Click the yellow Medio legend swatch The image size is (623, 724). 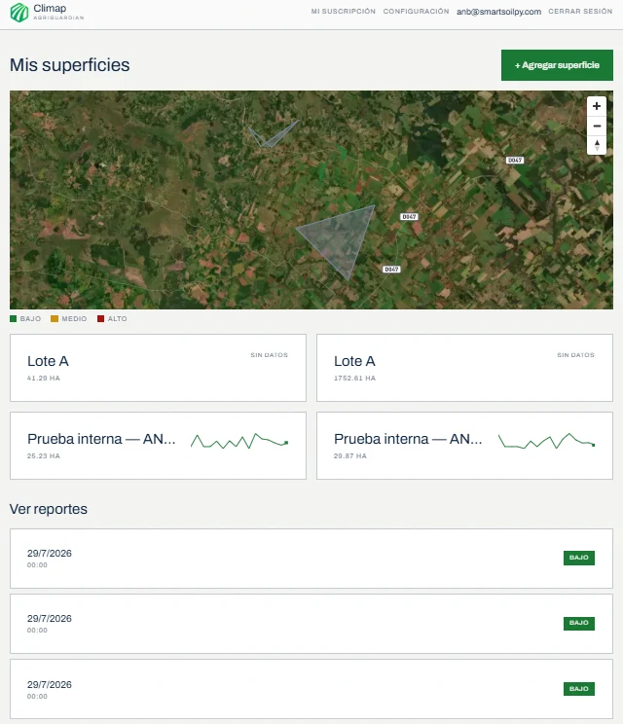[55, 318]
